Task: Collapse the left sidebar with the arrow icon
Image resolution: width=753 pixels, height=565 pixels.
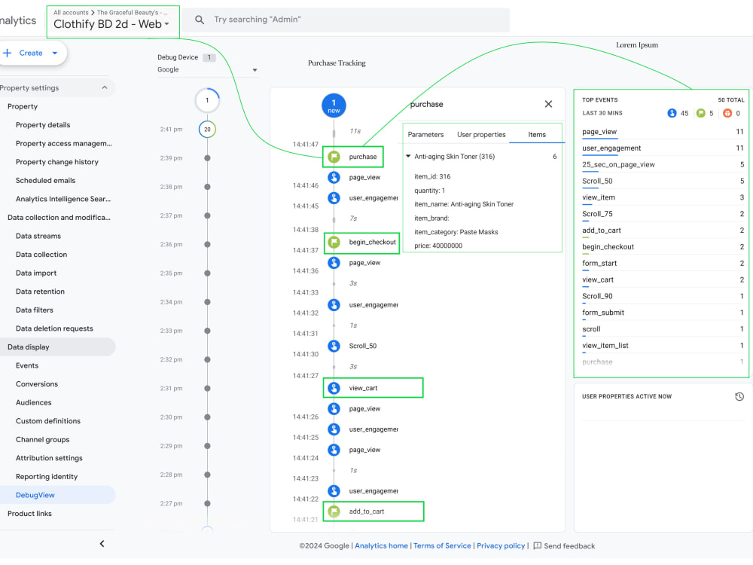Action: coord(102,543)
